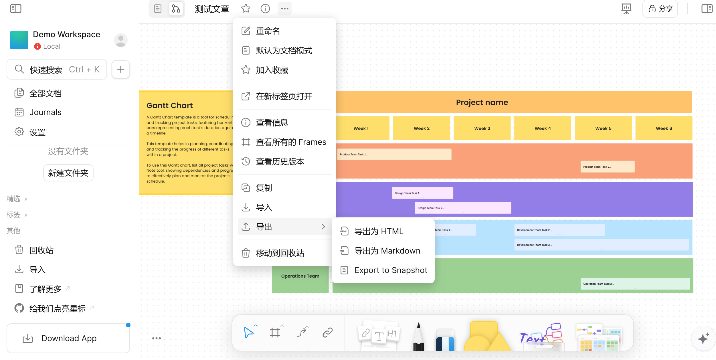Viewport: 716px width, 360px height.
Task: Select the eraser tool
Action: click(x=445, y=339)
